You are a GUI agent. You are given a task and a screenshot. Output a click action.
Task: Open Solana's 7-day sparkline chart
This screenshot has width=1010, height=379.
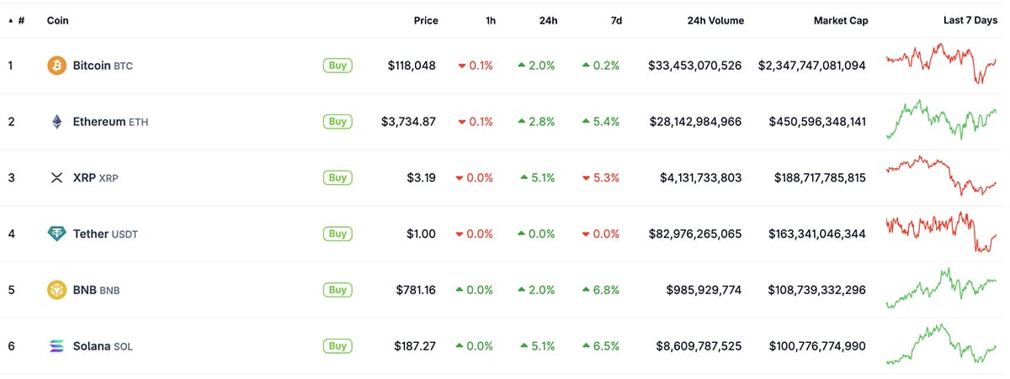tap(941, 344)
